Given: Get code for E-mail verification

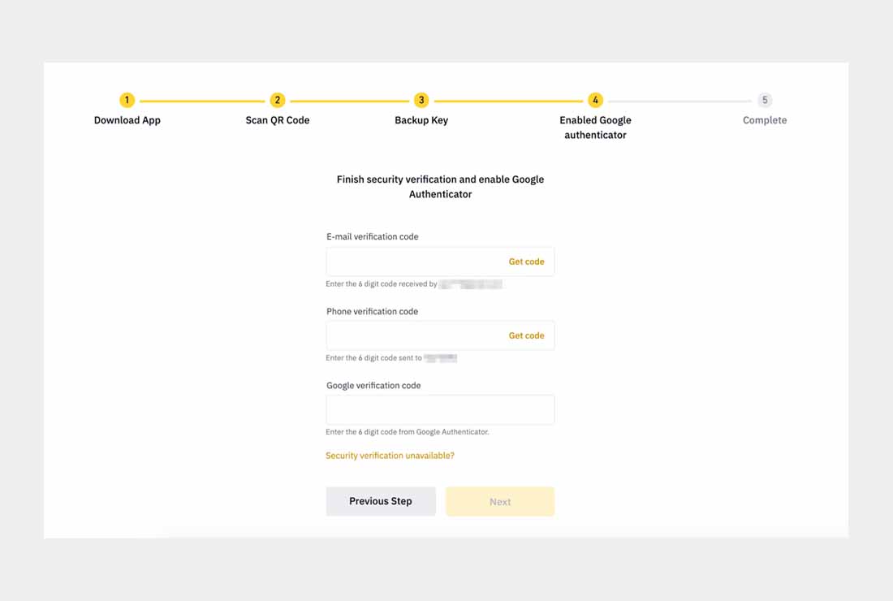Looking at the screenshot, I should [526, 262].
